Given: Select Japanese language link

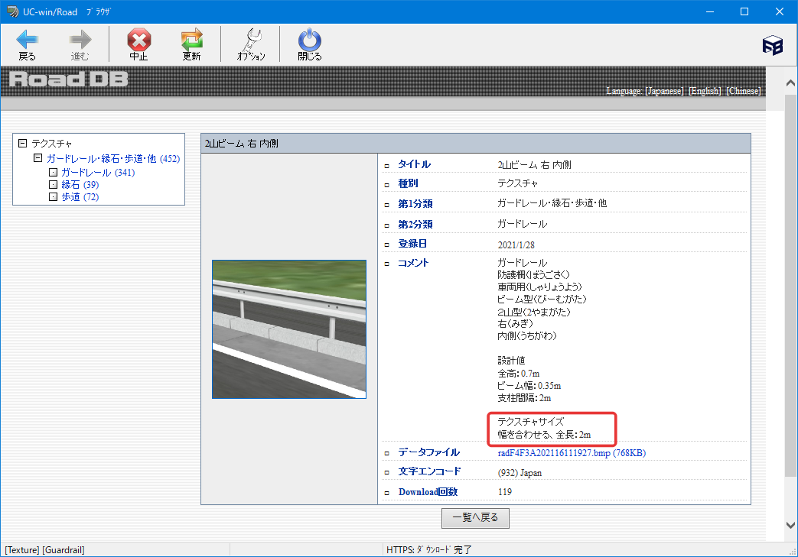Looking at the screenshot, I should 664,91.
